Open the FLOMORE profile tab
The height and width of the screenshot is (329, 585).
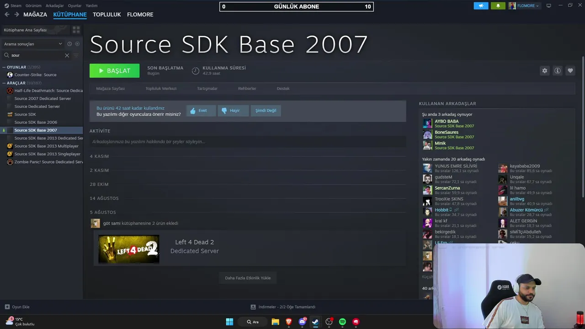pyautogui.click(x=140, y=15)
